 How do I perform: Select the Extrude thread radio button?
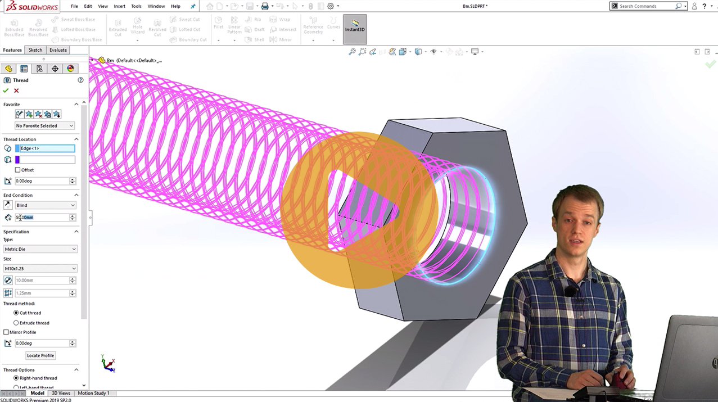17,322
